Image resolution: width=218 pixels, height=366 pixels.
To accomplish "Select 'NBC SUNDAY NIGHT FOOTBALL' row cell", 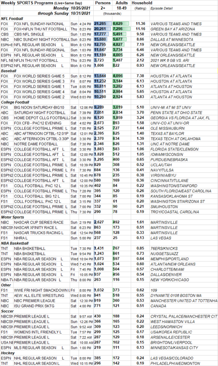I will point(42,39).
